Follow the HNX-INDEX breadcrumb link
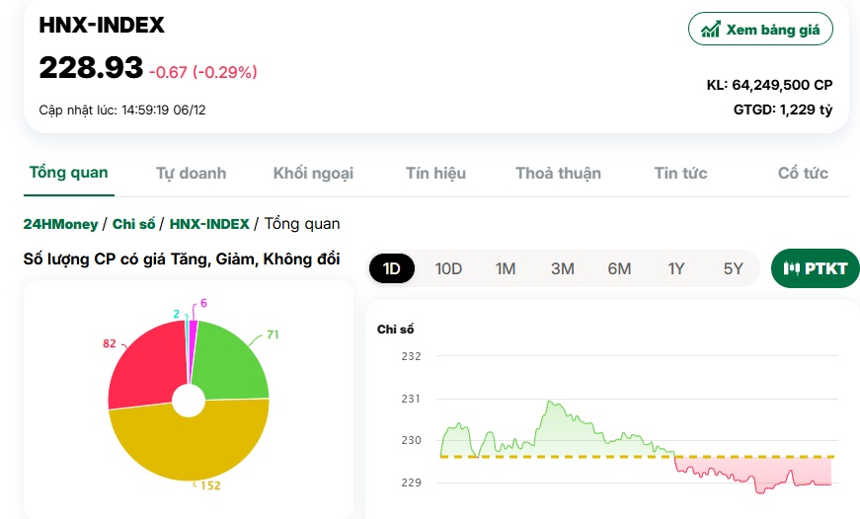The height and width of the screenshot is (519, 860). [x=209, y=224]
